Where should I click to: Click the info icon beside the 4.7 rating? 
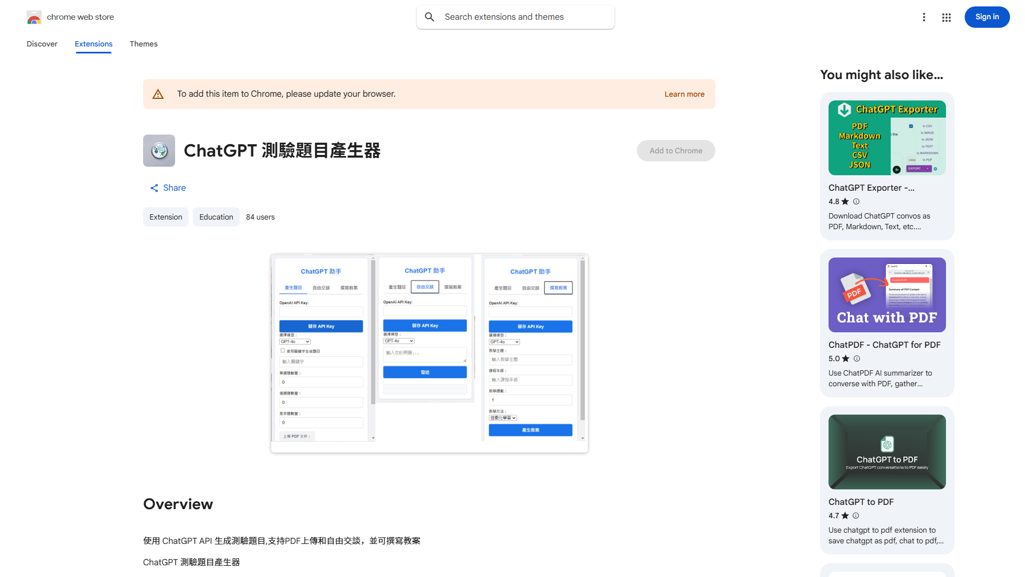coord(855,516)
